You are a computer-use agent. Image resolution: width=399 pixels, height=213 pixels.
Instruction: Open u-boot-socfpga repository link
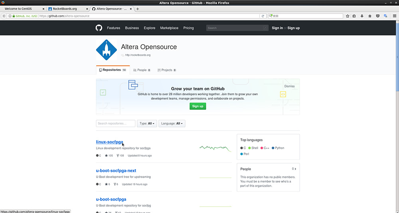[x=111, y=199]
